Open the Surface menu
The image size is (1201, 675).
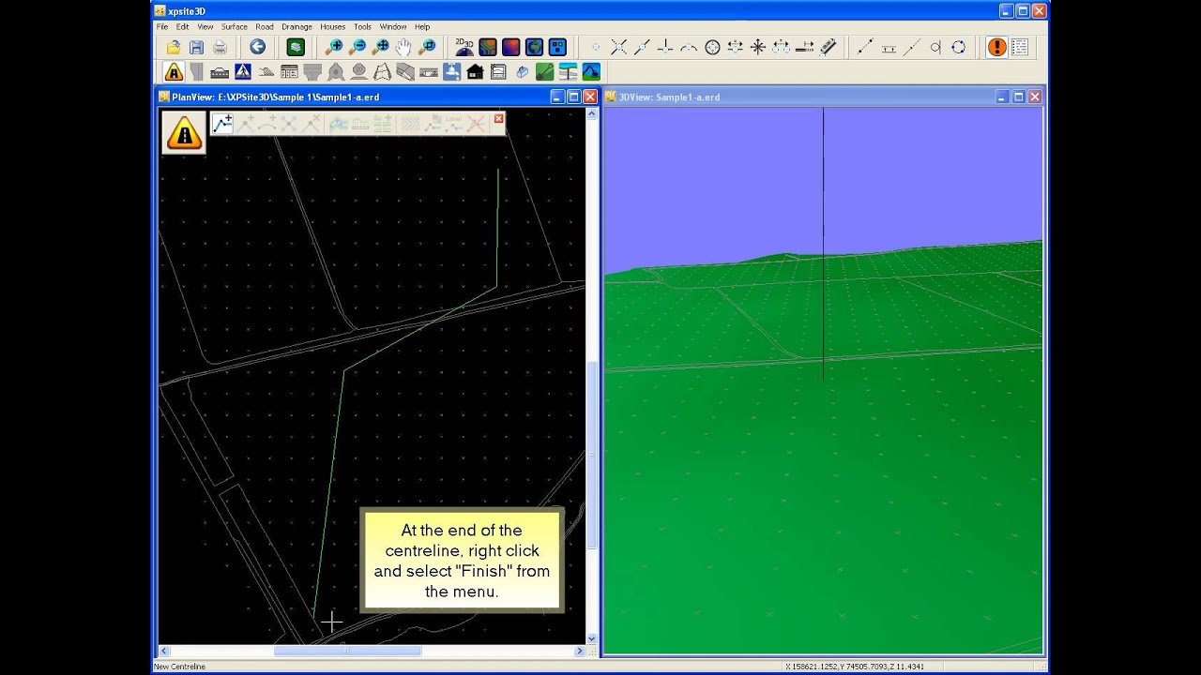click(235, 27)
